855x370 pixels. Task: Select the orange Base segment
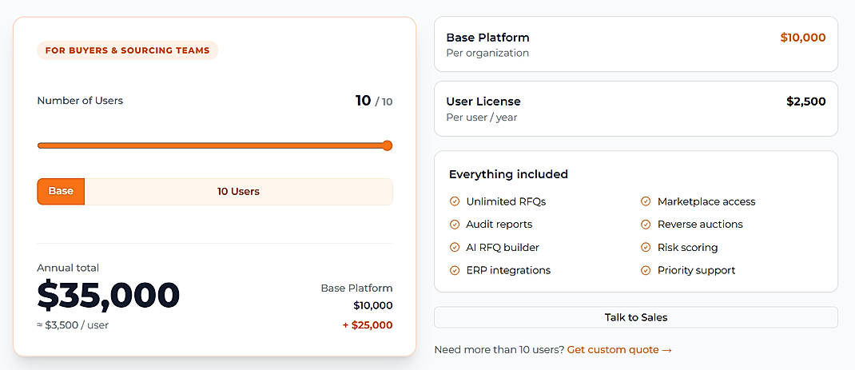pos(61,192)
